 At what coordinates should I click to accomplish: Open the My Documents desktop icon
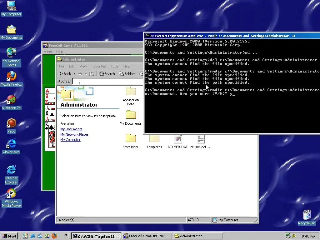click(x=11, y=32)
